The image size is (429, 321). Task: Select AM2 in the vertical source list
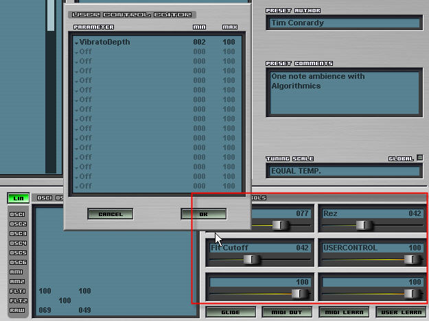click(x=17, y=281)
